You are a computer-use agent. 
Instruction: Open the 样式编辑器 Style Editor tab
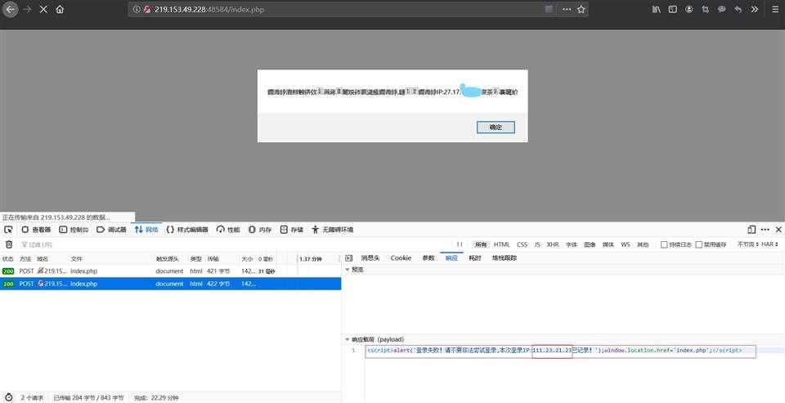(x=187, y=230)
